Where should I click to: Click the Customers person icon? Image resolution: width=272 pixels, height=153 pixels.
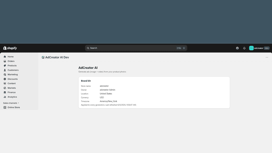click(5, 70)
